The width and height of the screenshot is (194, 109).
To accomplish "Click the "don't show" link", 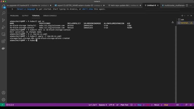I will click(x=88, y=9).
